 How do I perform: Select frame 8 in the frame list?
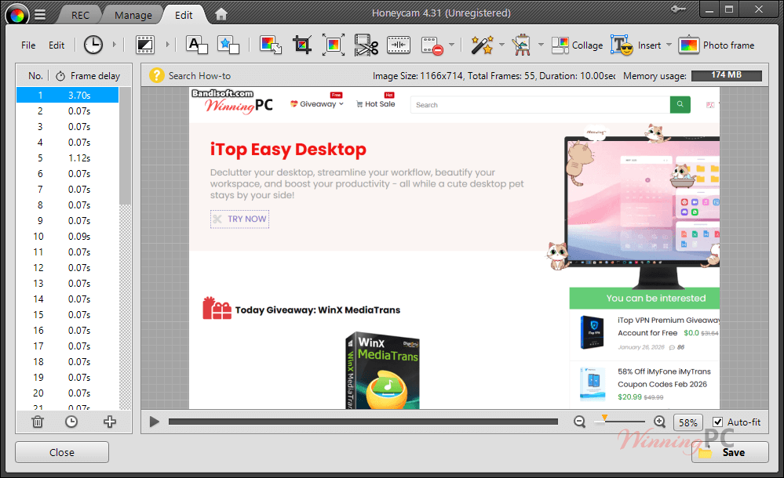click(x=67, y=205)
